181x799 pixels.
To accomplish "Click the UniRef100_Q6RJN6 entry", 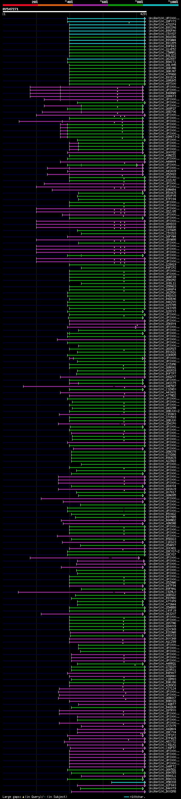I will click(x=162, y=68).
